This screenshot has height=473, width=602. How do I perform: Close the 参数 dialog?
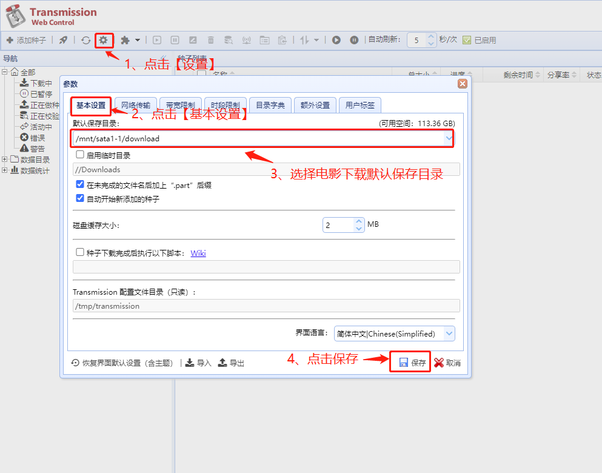[x=462, y=84]
